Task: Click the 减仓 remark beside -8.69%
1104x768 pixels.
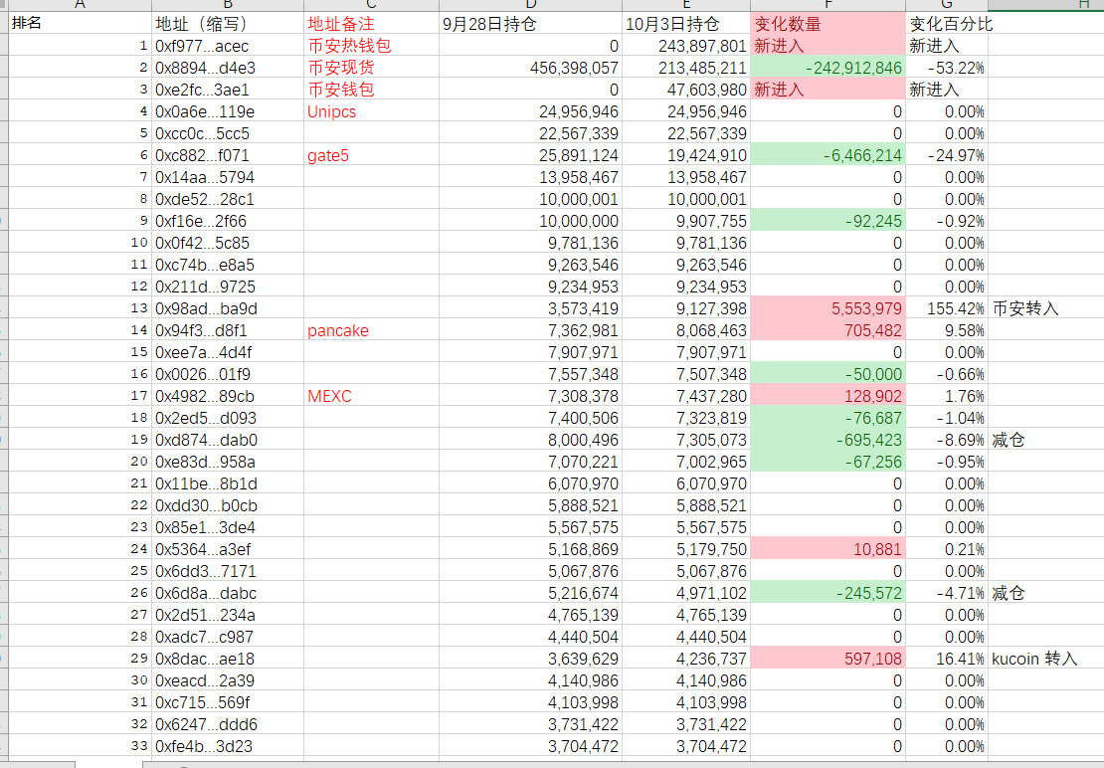Action: (1045, 440)
